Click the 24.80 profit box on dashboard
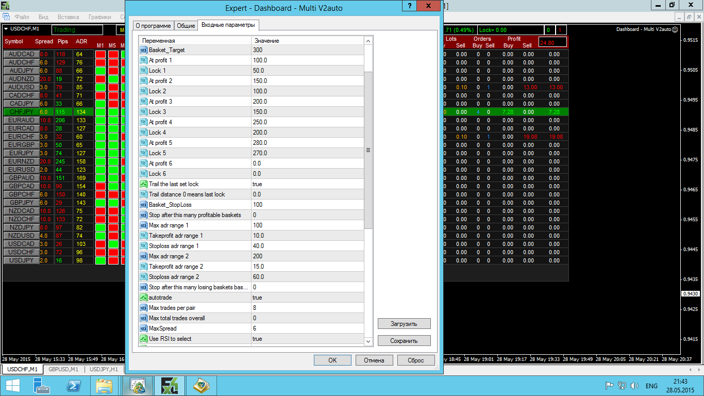Screen dimensions: 704x396 click(x=552, y=42)
